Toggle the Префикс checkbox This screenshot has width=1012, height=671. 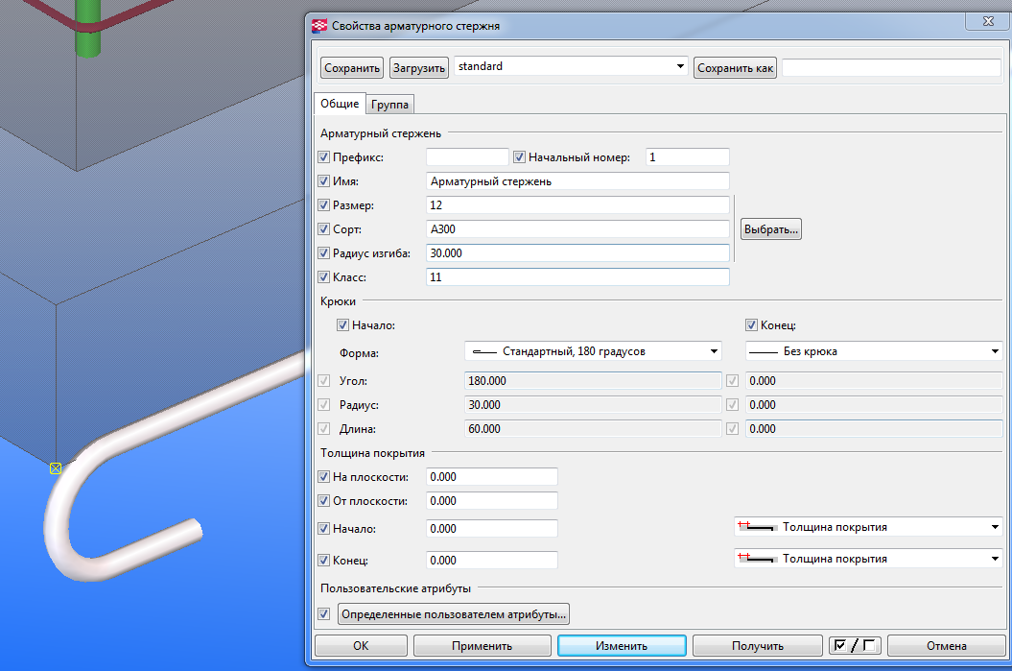coord(323,157)
